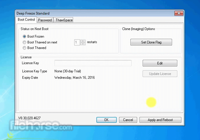Screen dimensions: 200x140
Task: Click the Update License button
Action: click(x=160, y=74)
